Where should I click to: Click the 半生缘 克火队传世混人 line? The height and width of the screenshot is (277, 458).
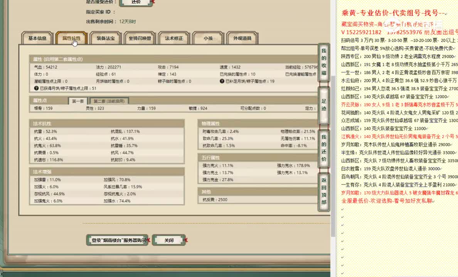click(399, 152)
